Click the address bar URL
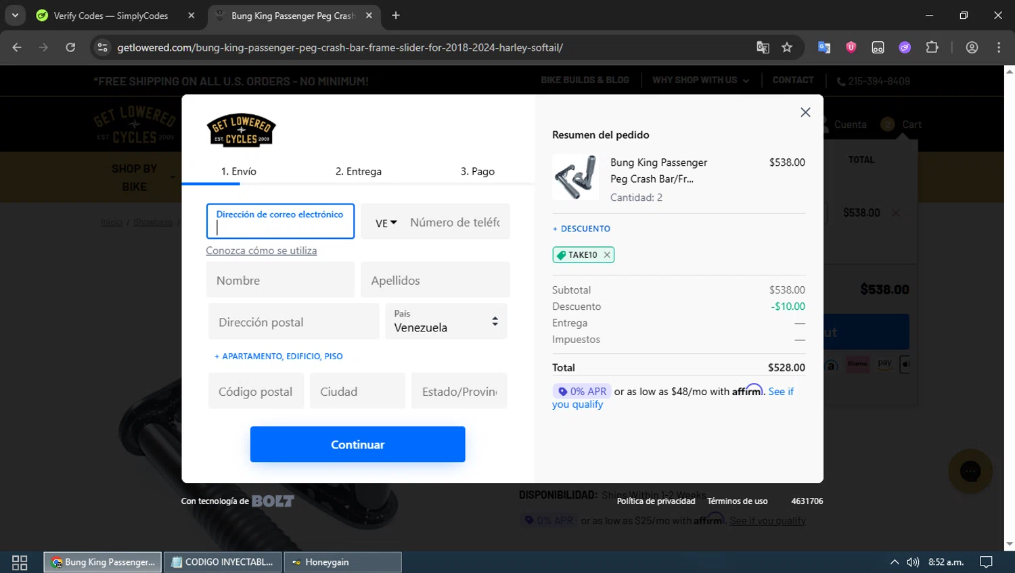Viewport: 1015px width, 573px height. coord(340,47)
